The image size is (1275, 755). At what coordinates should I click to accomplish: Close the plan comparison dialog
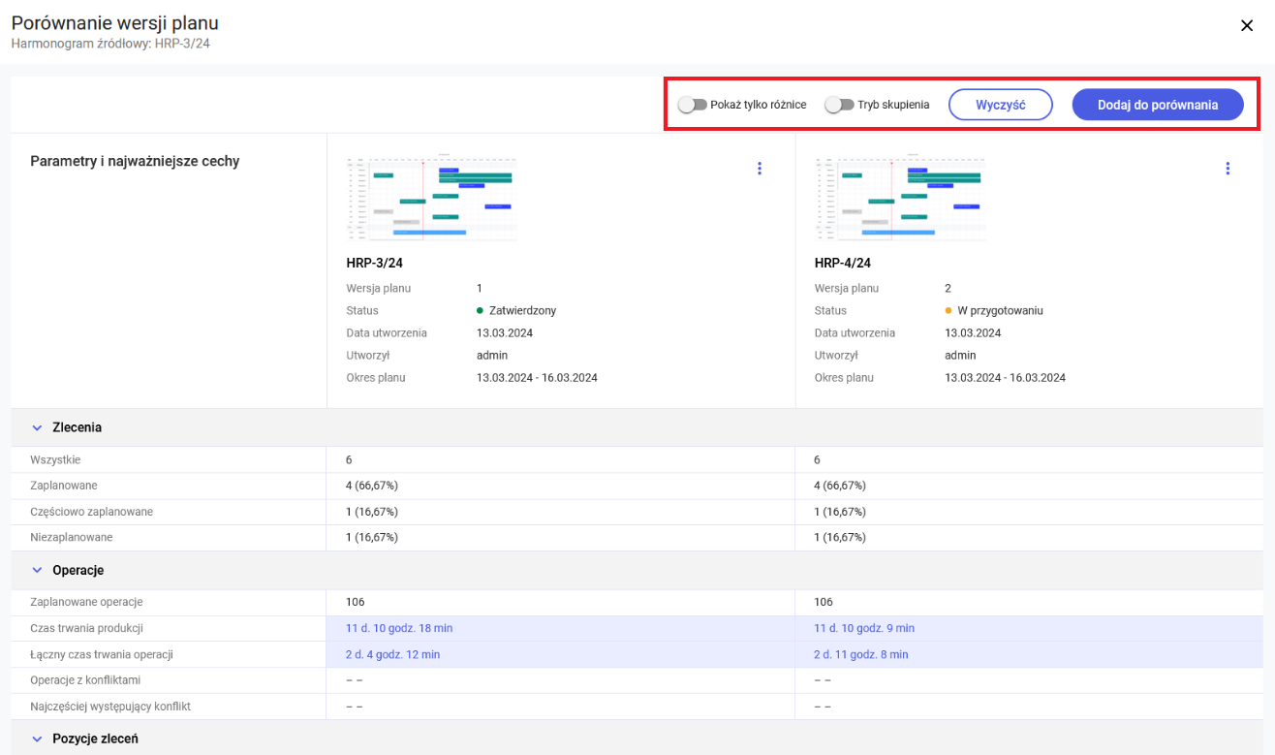(1247, 26)
